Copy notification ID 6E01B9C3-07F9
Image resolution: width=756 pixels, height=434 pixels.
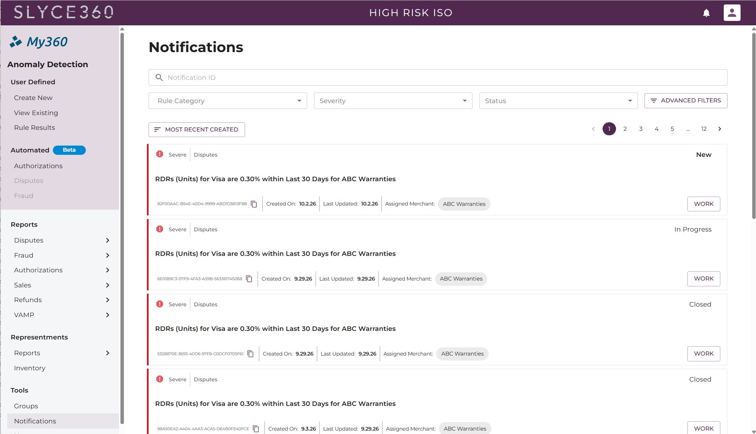click(249, 279)
